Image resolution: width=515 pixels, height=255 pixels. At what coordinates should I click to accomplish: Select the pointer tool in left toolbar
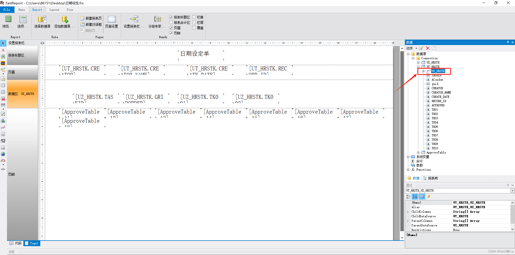[3, 43]
